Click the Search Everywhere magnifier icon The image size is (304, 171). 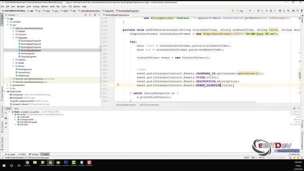(298, 10)
